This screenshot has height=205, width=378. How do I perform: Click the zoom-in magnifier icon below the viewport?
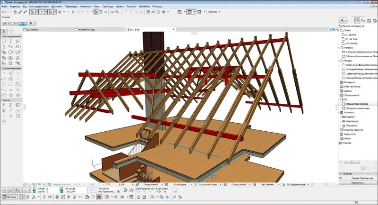[34, 184]
